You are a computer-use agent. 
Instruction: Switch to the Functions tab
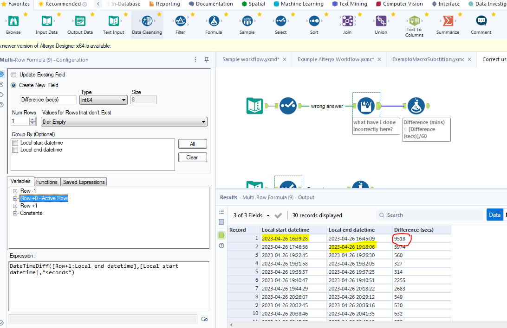coord(47,182)
